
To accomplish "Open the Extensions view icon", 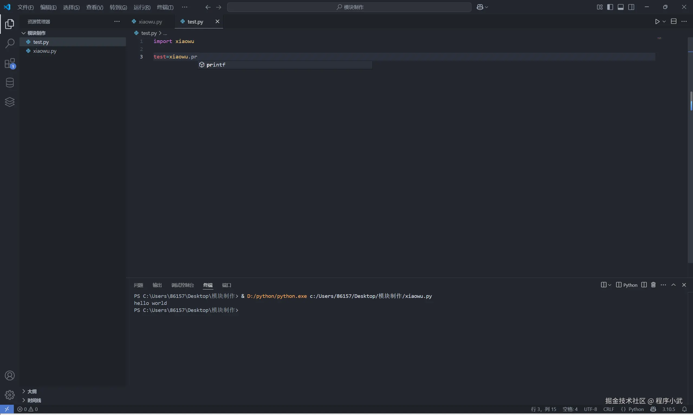I will (x=9, y=64).
